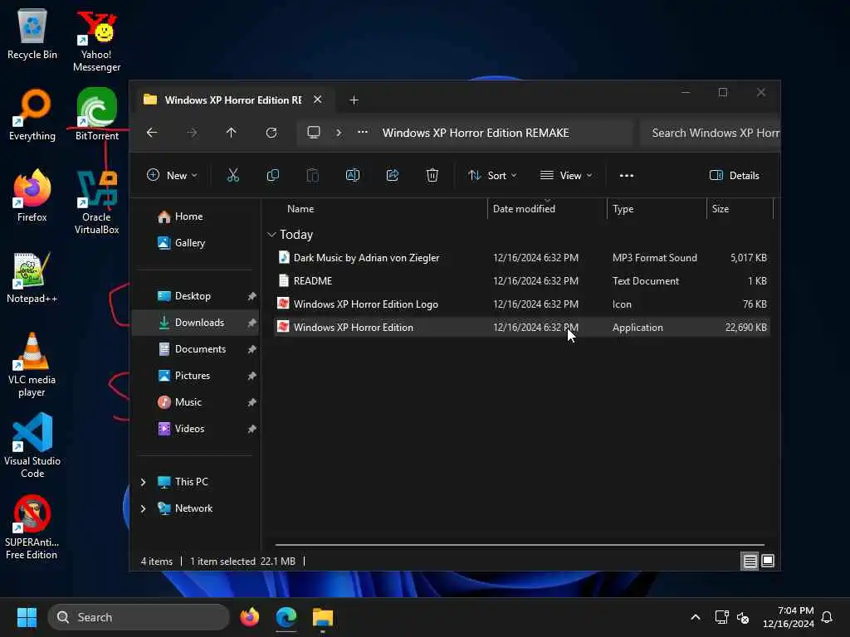Click the Paste clipboard icon
850x637 pixels.
tap(313, 175)
